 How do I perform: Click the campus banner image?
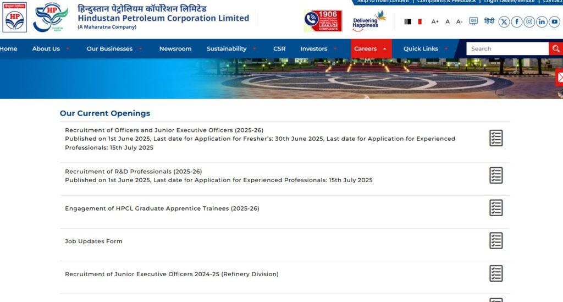tap(281, 79)
